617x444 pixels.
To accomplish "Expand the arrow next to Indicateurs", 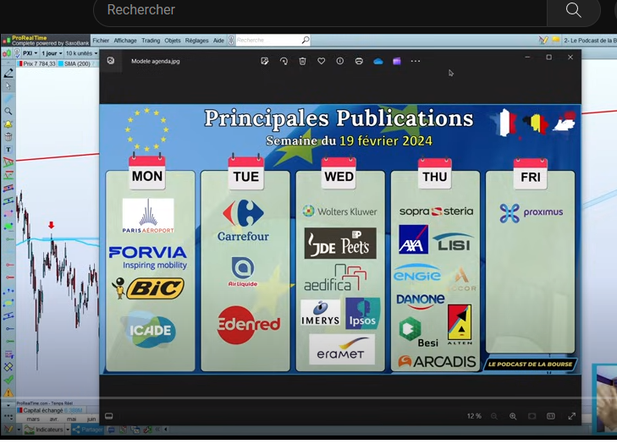I will 68,430.
